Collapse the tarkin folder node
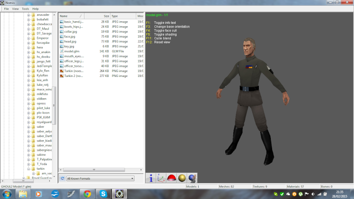The width and height of the screenshot is (354, 199). pos(29,169)
